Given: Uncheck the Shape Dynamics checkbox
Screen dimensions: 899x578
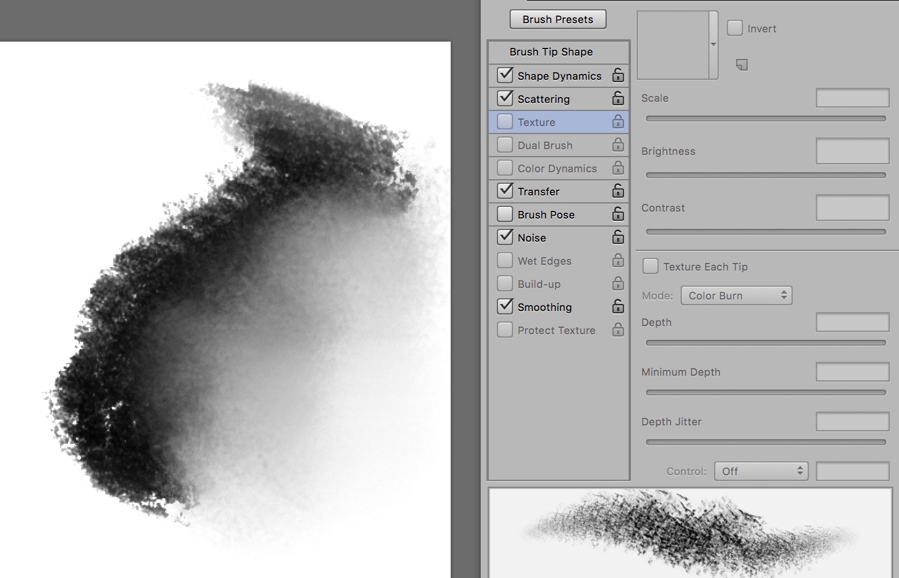Looking at the screenshot, I should (505, 75).
